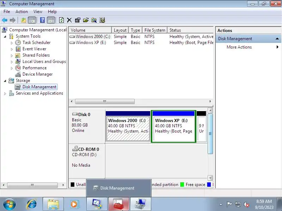Open the Windows Start orb
Screen dimensions: 282x211
10,204
